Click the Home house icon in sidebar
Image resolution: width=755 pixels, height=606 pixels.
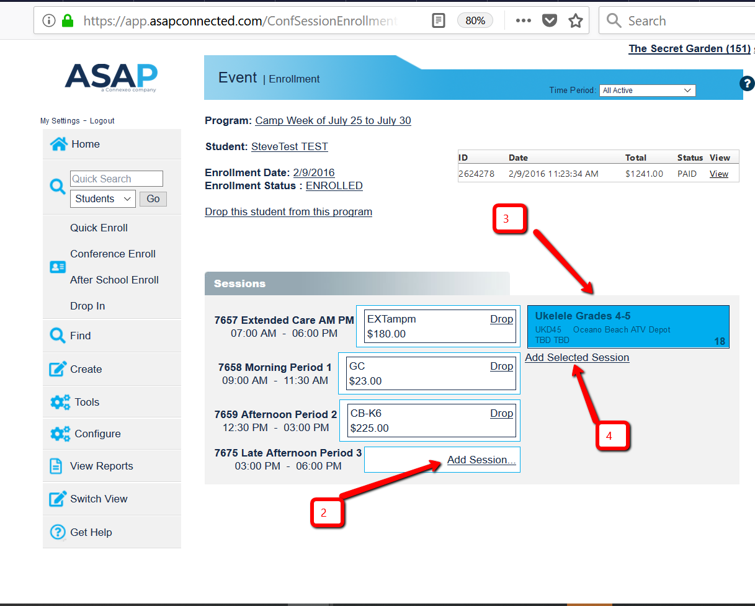click(58, 145)
